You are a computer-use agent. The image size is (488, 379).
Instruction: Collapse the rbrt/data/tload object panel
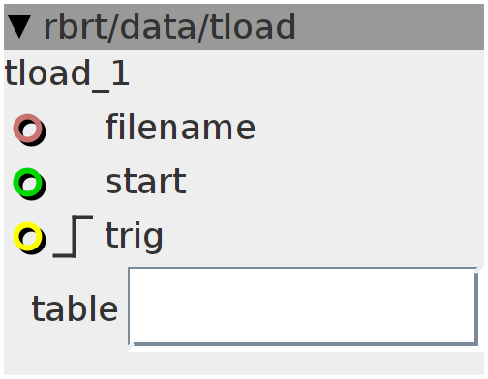click(x=19, y=27)
